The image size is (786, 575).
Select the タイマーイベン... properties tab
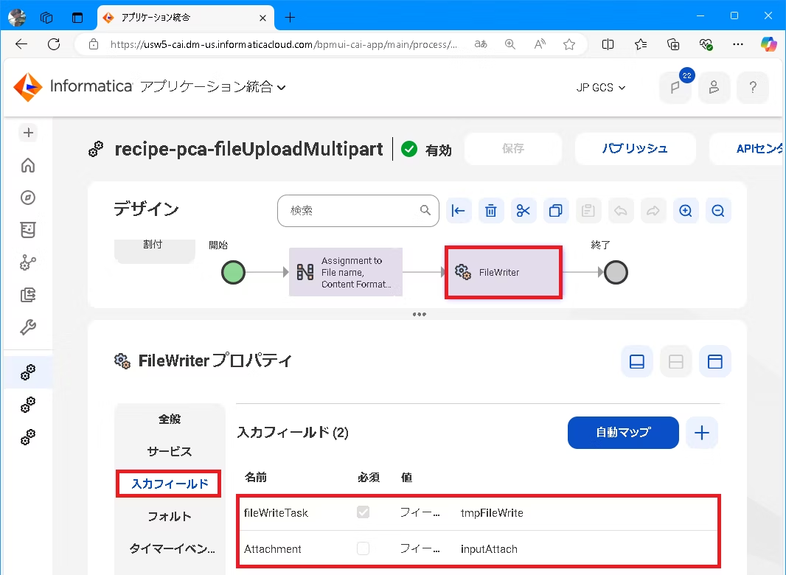coord(172,549)
